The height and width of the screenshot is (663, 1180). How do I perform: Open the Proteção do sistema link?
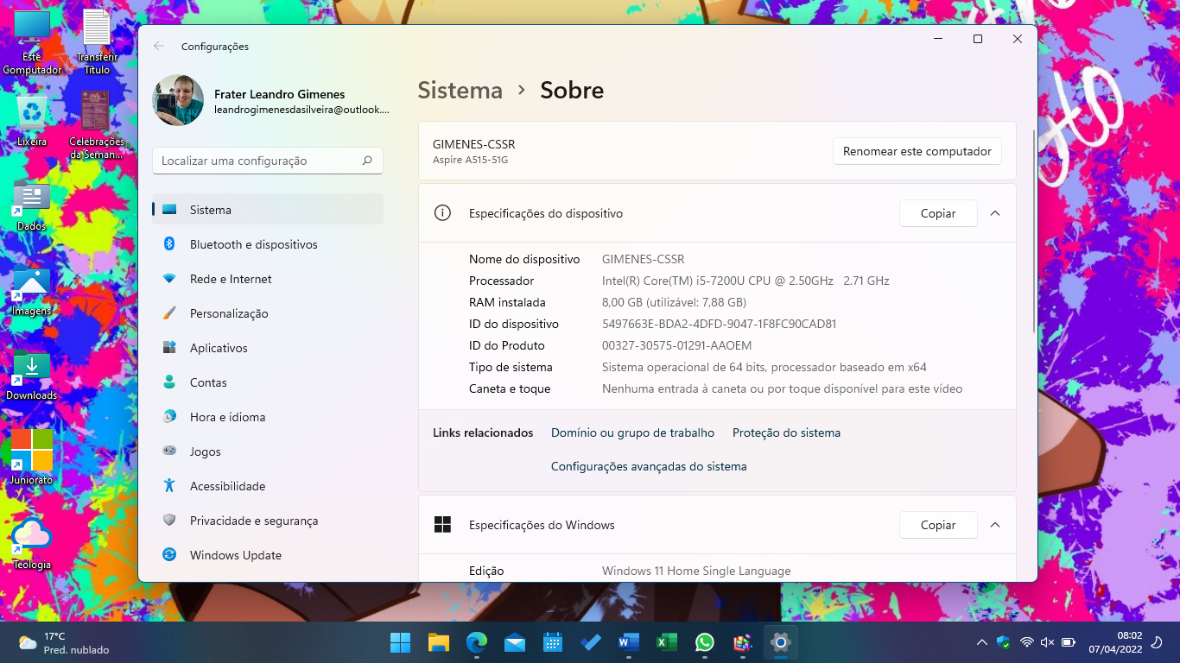pyautogui.click(x=786, y=433)
